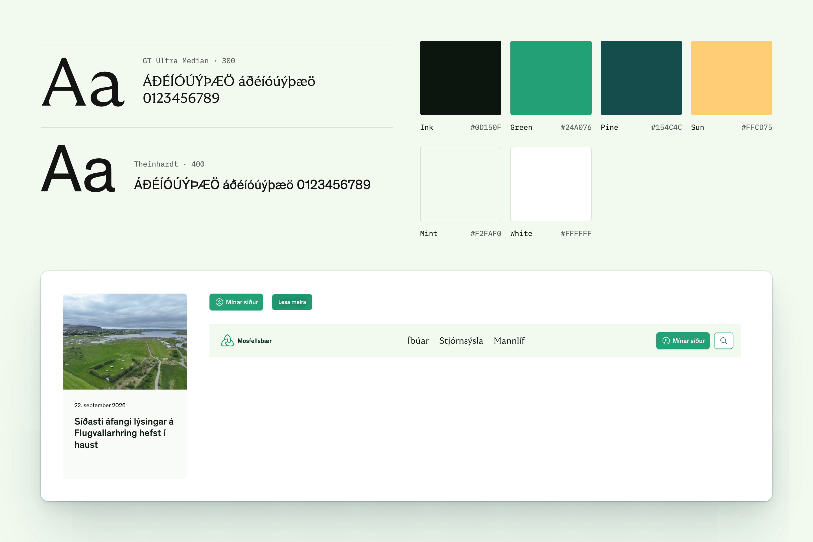
Task: Click the Mosfellsbær wordmark in navbar
Action: pos(254,341)
